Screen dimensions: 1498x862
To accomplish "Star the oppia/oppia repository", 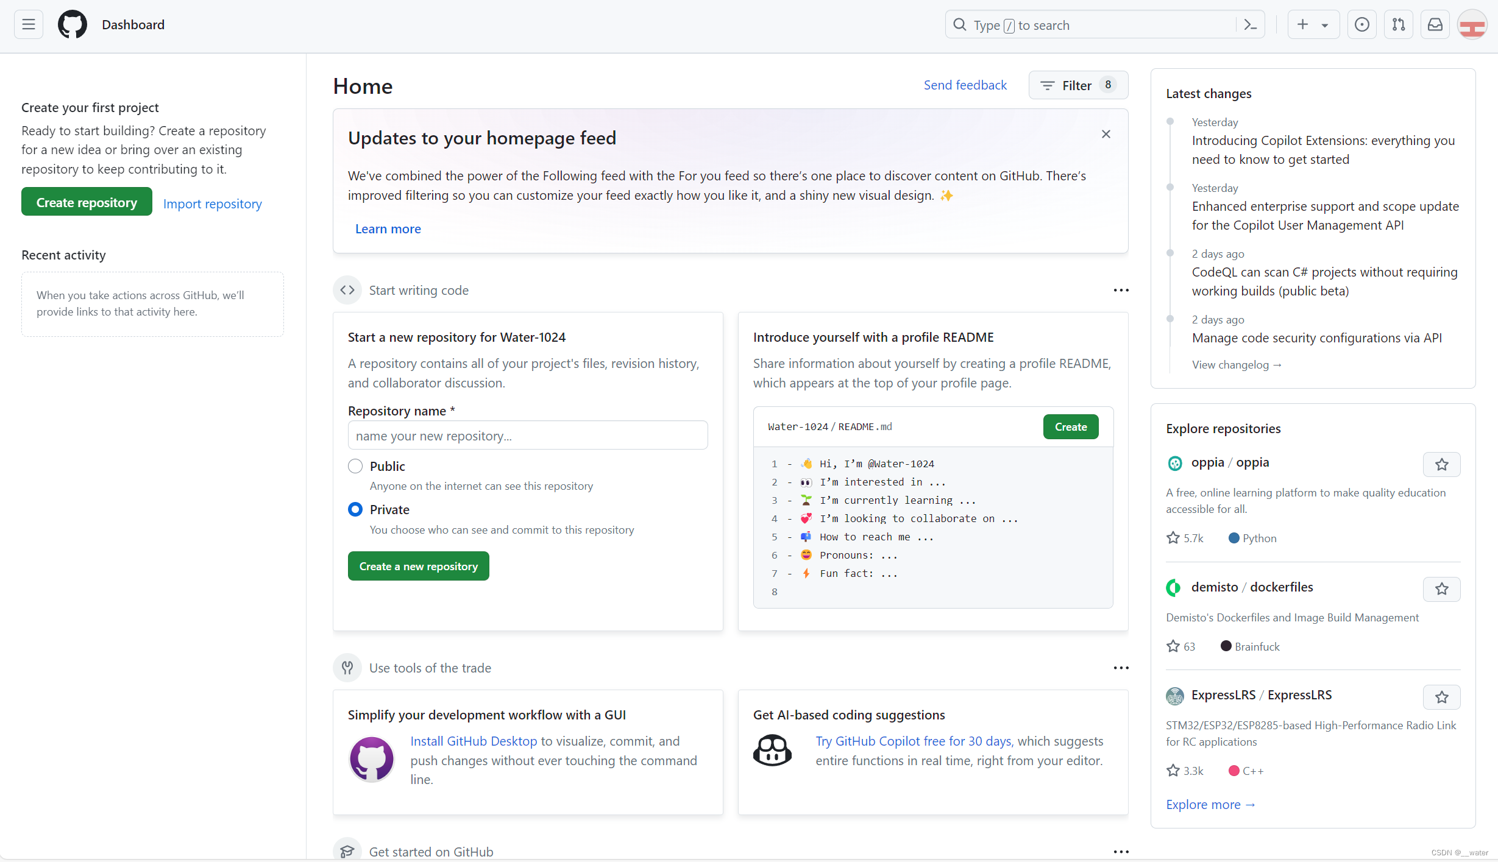I will [x=1441, y=465].
